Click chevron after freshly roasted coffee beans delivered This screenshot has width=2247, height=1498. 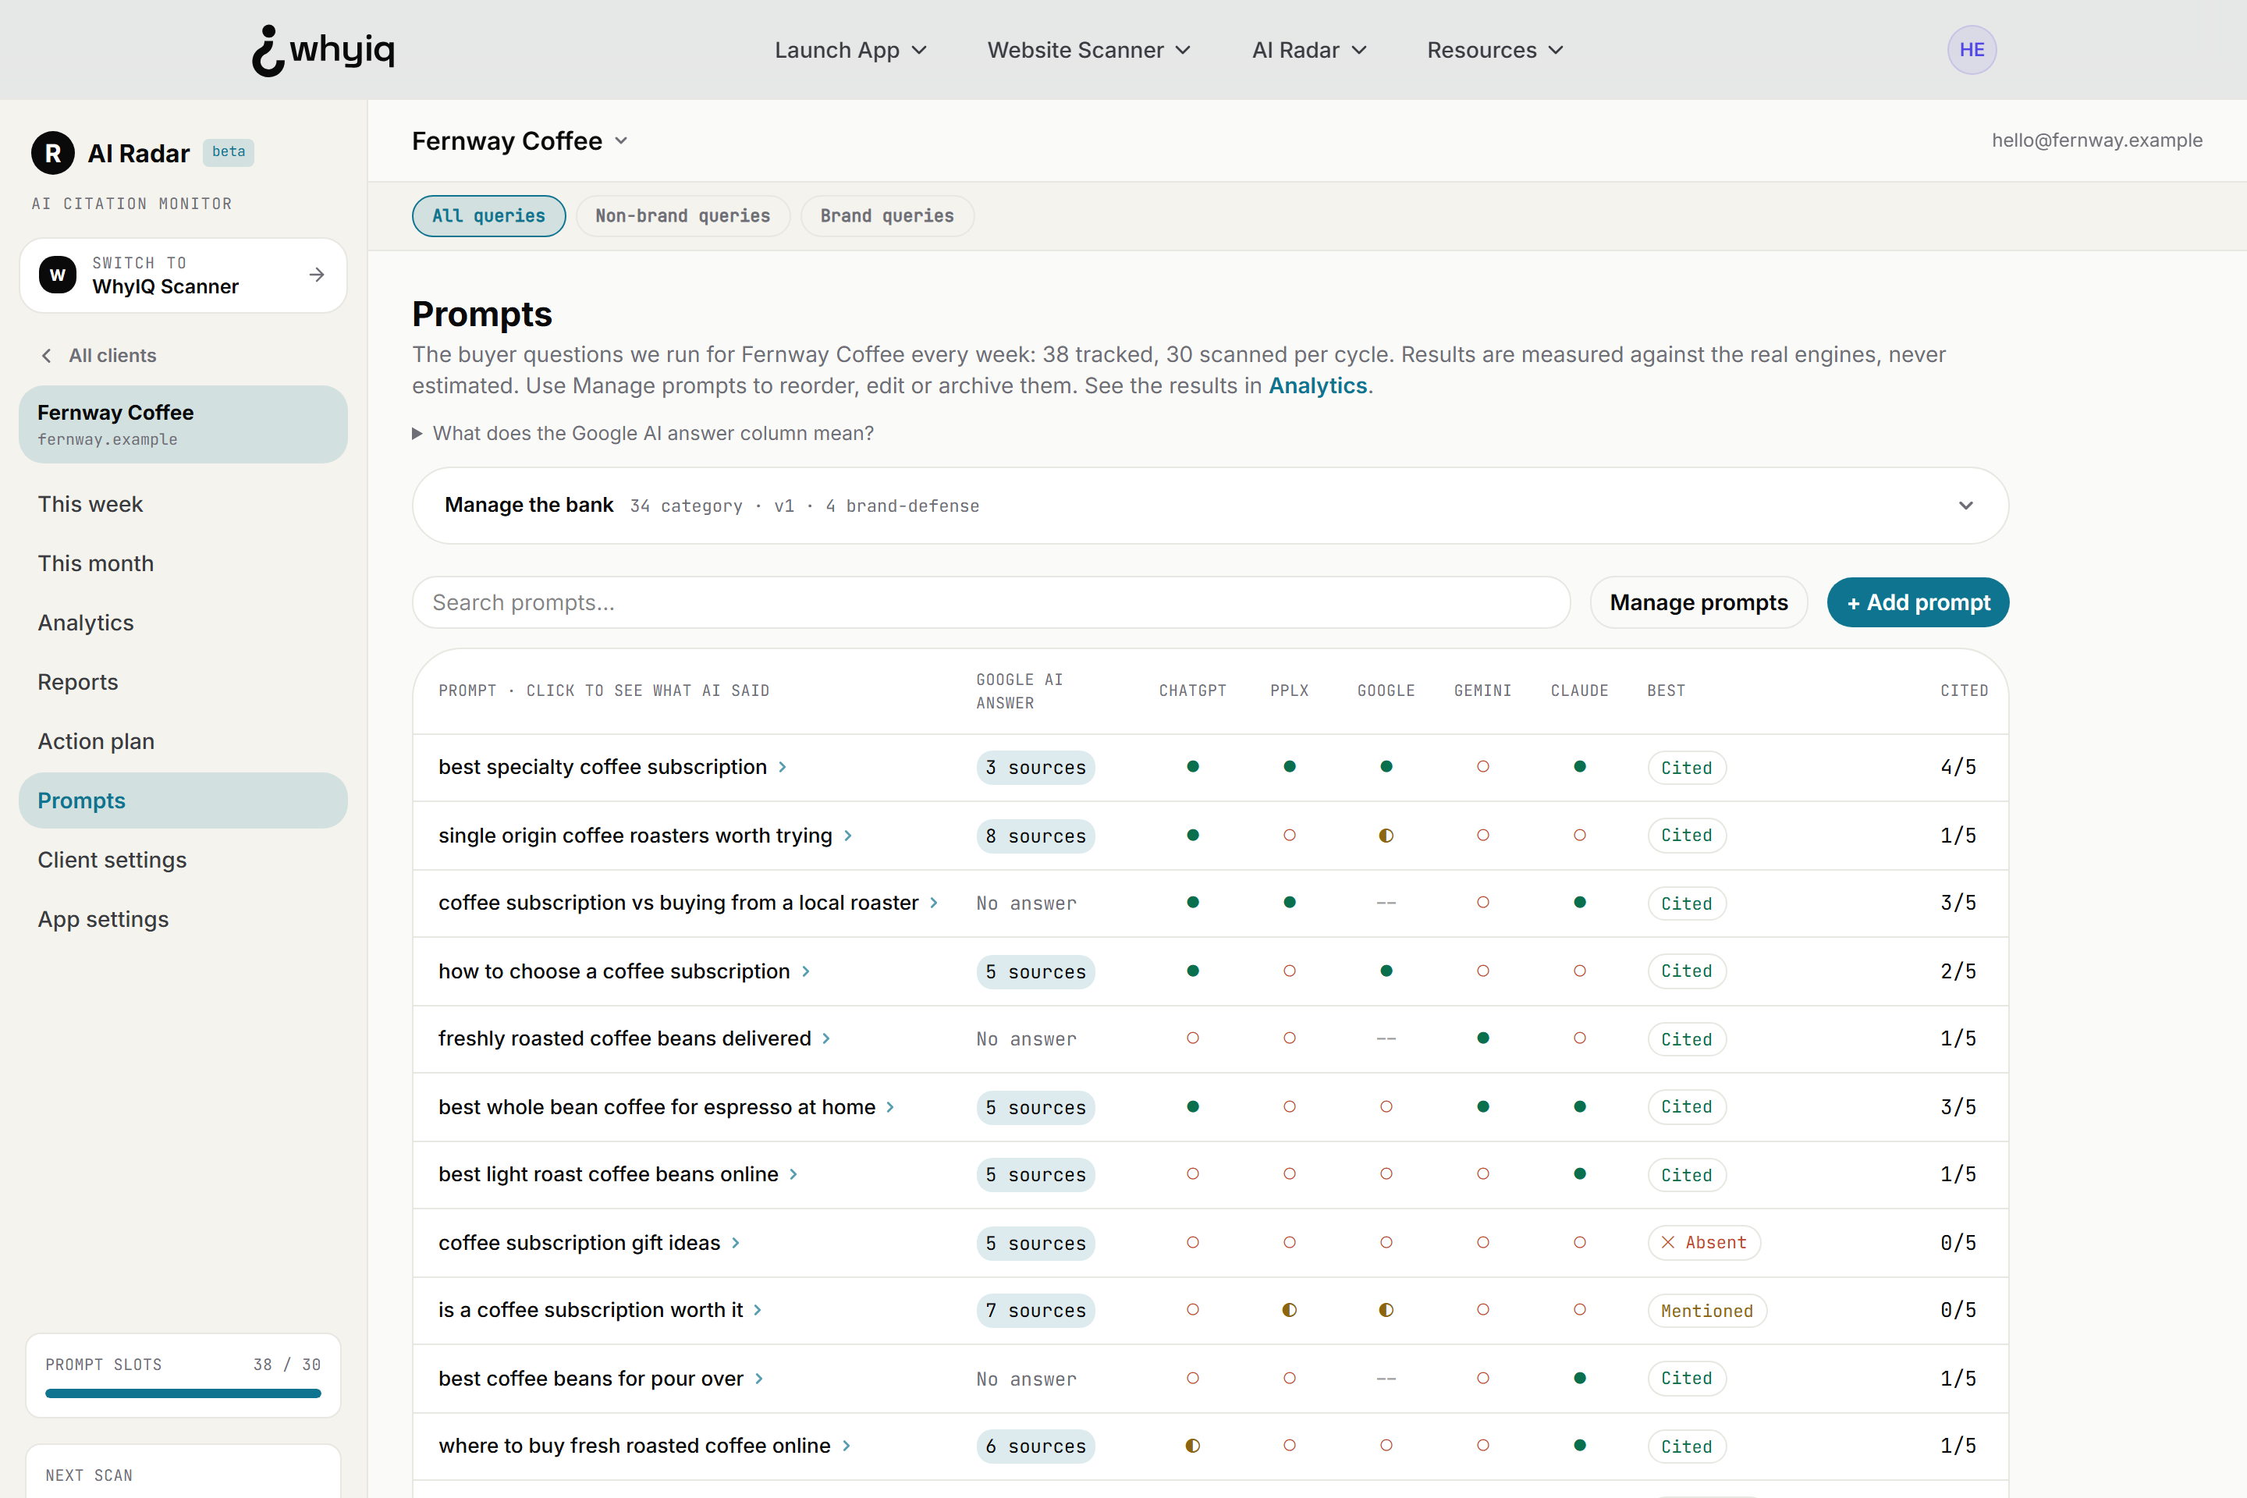(826, 1038)
